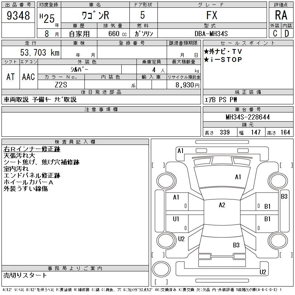This screenshot has height=295, width=295.
Task: Select the registration month 8 月
Action: [x=51, y=34]
